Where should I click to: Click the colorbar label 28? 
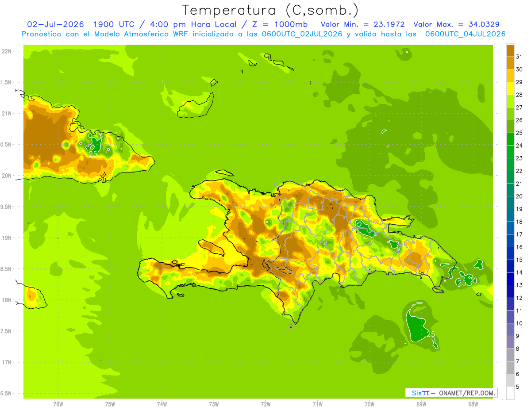[519, 95]
